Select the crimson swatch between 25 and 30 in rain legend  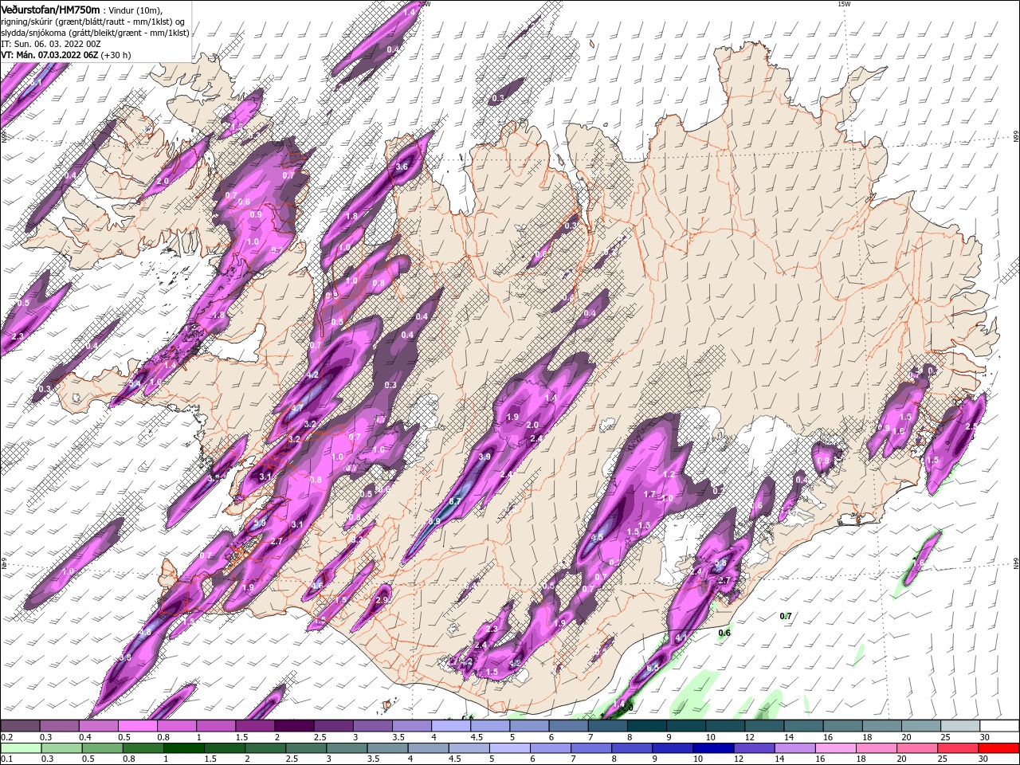tap(958, 748)
